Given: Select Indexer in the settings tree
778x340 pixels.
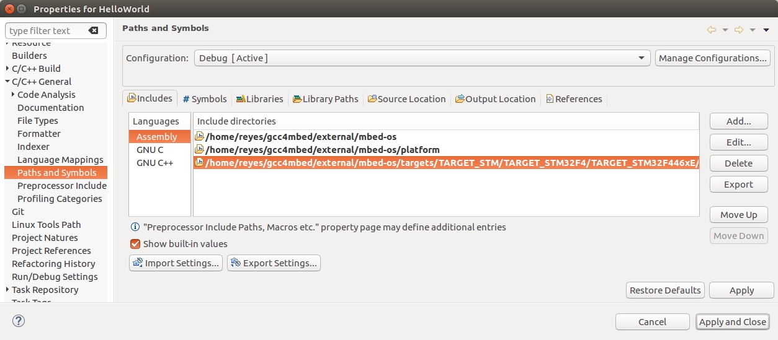Looking at the screenshot, I should [x=34, y=147].
